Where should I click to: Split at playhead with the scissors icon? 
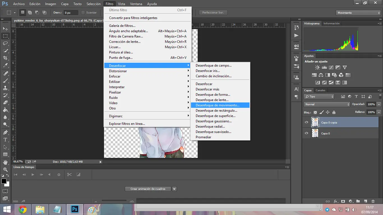tap(70, 174)
